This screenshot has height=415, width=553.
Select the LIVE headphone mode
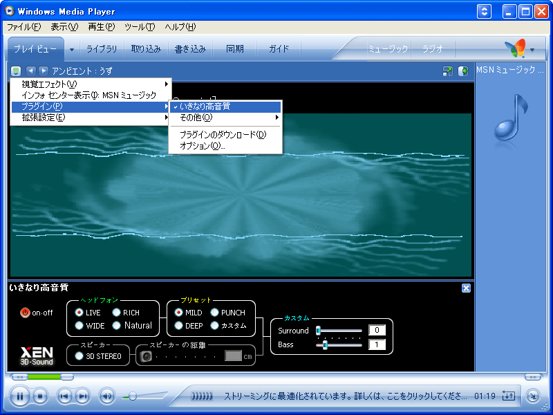[79, 313]
